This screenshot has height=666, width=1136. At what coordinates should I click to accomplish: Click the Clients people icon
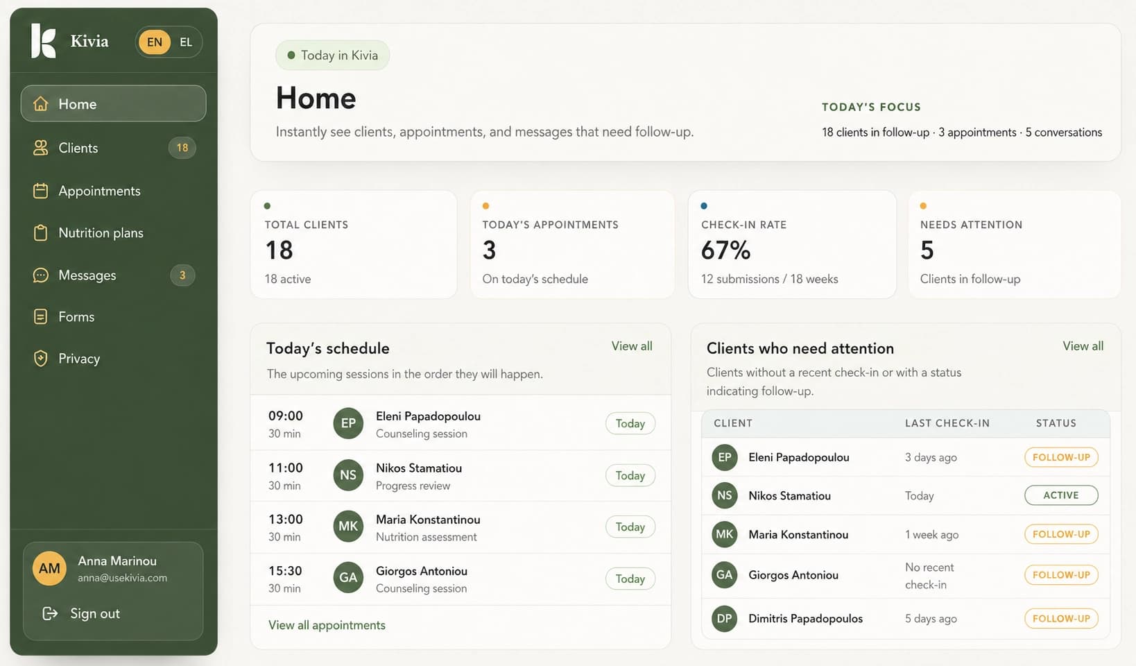click(41, 148)
